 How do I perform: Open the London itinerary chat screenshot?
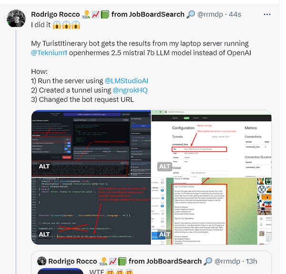click(x=211, y=211)
